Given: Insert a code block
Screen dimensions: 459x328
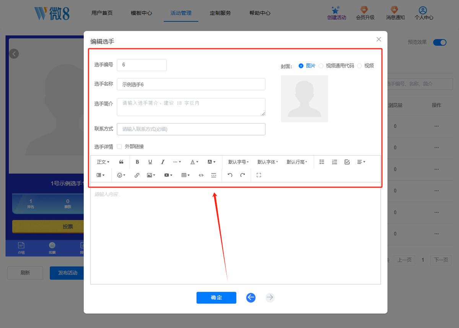Looking at the screenshot, I should tap(201, 175).
